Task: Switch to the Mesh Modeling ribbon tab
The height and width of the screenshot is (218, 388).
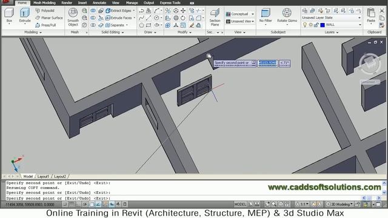Action: pos(44,2)
